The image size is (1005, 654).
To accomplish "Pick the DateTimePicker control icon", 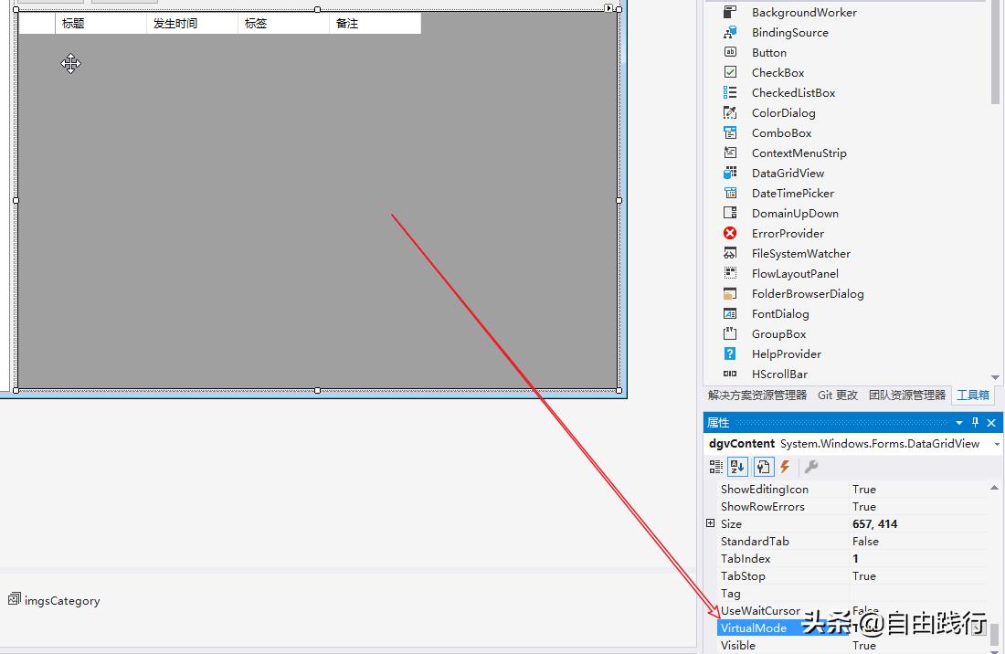I will [x=730, y=193].
